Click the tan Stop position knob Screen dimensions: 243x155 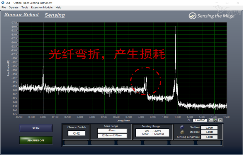[x=182, y=132]
